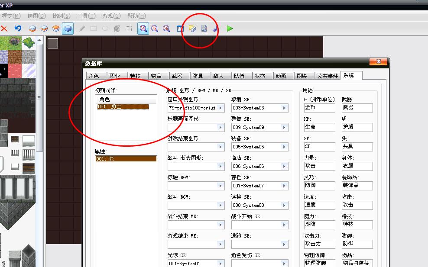Switch to the 角色 tab
The height and width of the screenshot is (267, 428).
click(x=96, y=76)
